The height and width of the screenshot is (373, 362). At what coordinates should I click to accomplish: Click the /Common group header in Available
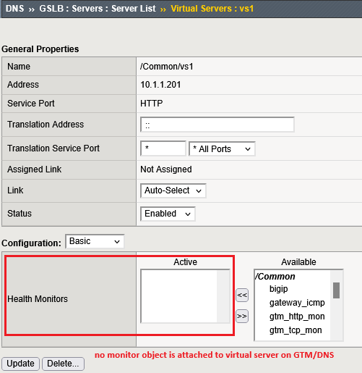click(x=275, y=277)
